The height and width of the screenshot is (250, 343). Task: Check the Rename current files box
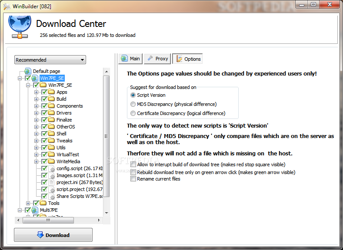click(x=133, y=179)
